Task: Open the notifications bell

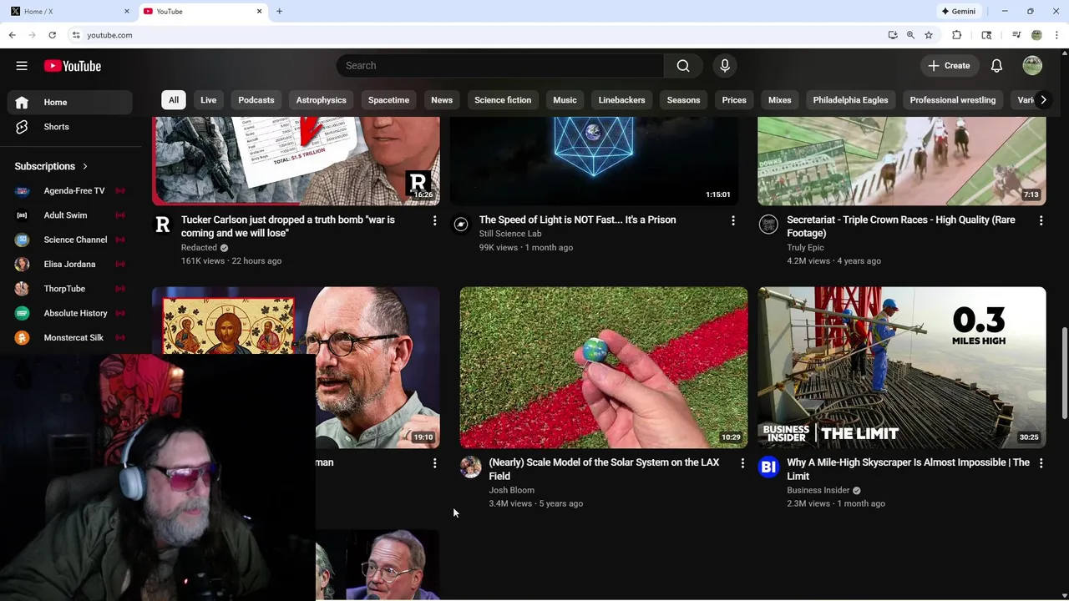Action: pos(996,66)
